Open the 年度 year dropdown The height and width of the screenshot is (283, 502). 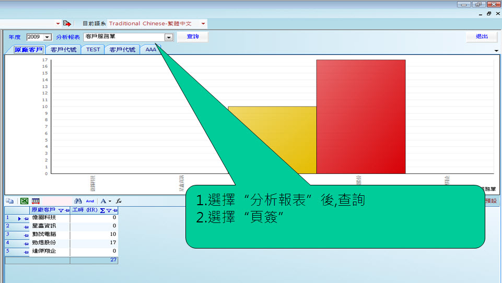coord(47,37)
